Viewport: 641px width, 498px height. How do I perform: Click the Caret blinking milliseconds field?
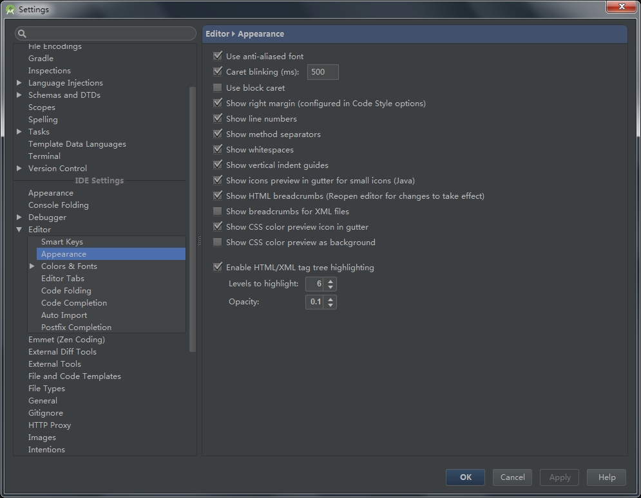[323, 72]
